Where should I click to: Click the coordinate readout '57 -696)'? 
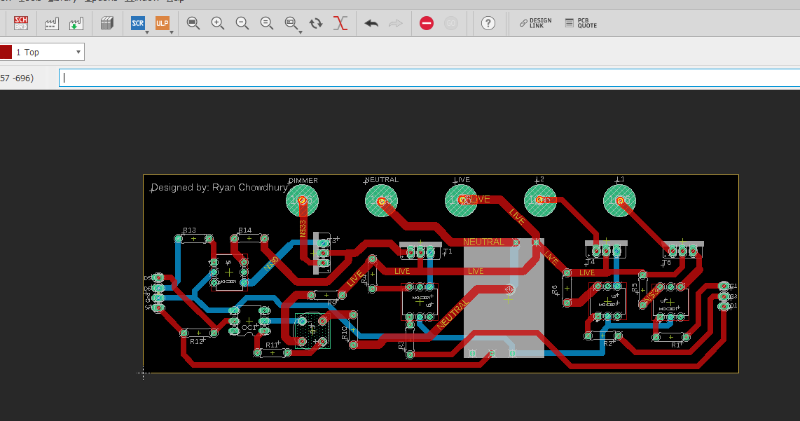tap(17, 78)
